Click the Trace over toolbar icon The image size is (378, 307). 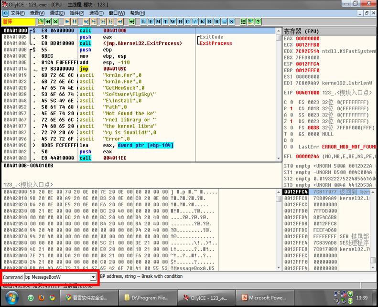(110, 21)
